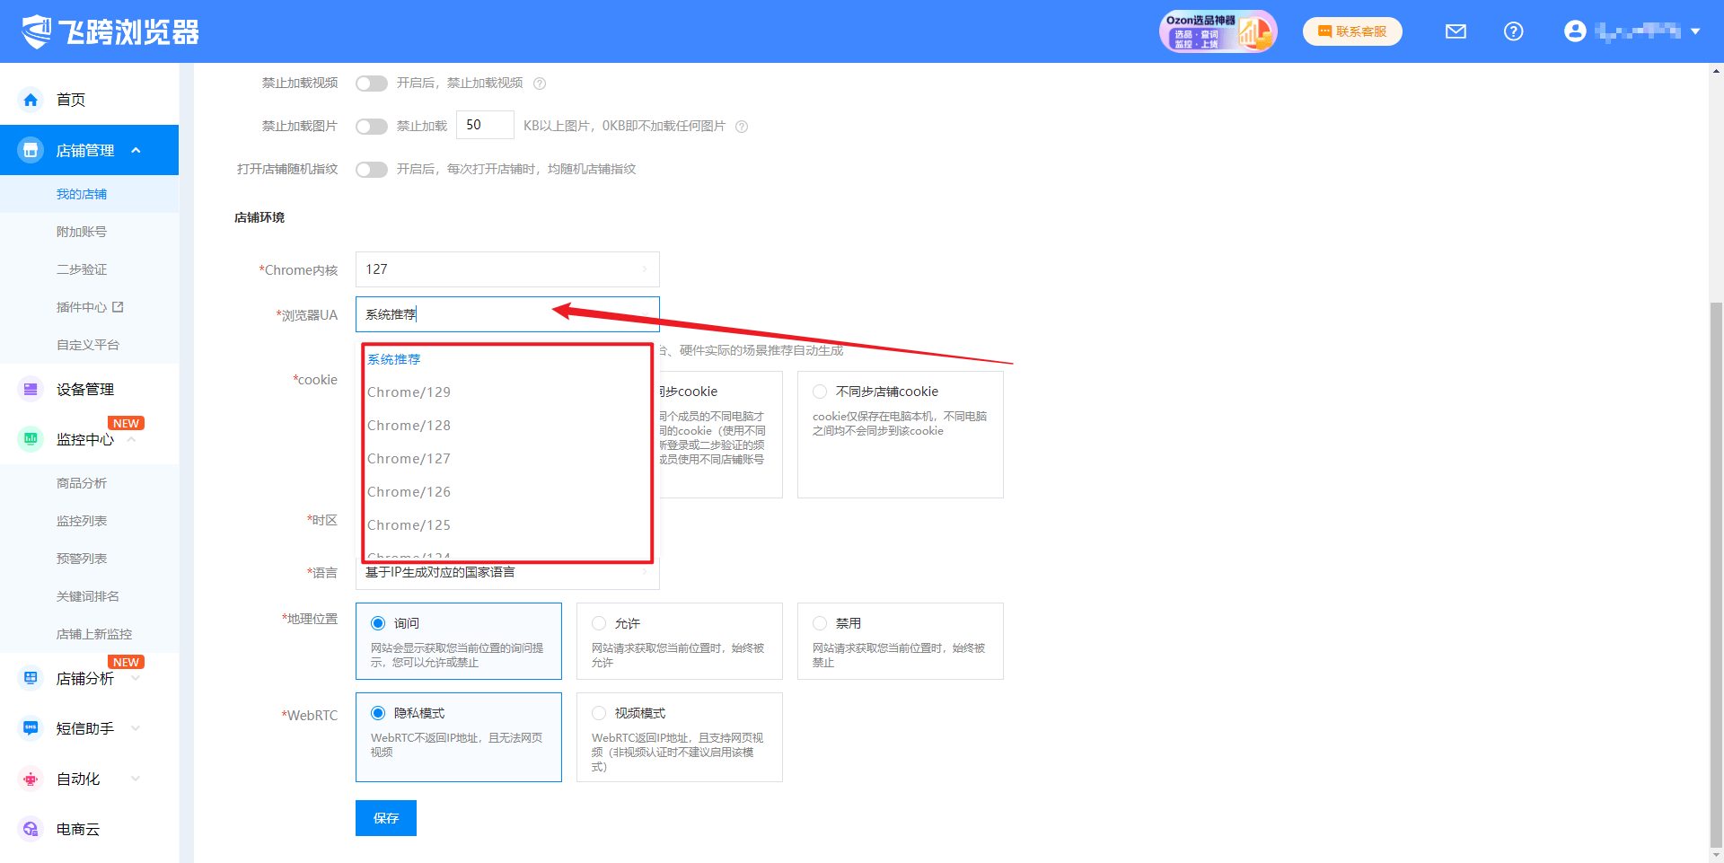Select the 允许 geolocation radio option
1724x863 pixels.
[x=599, y=623]
